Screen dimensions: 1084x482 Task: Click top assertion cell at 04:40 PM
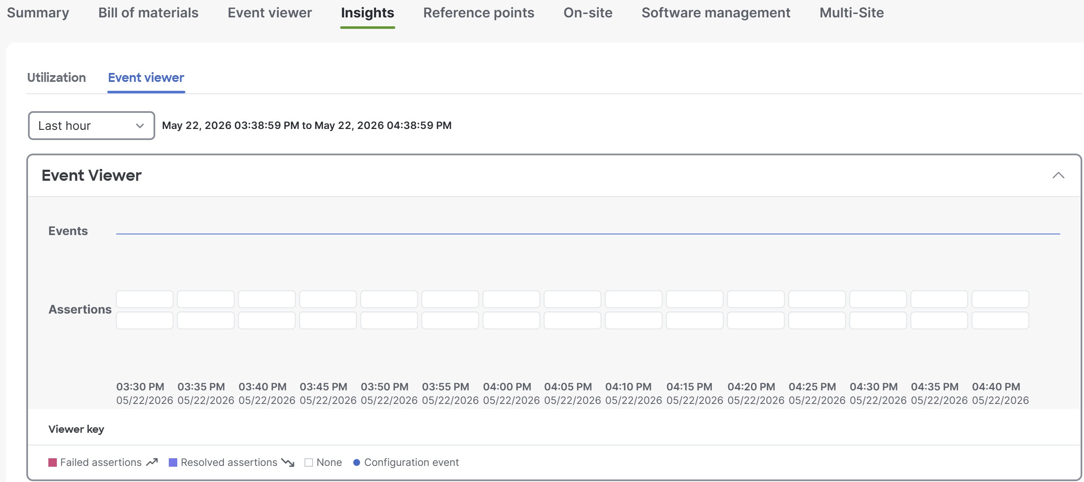pos(1000,299)
